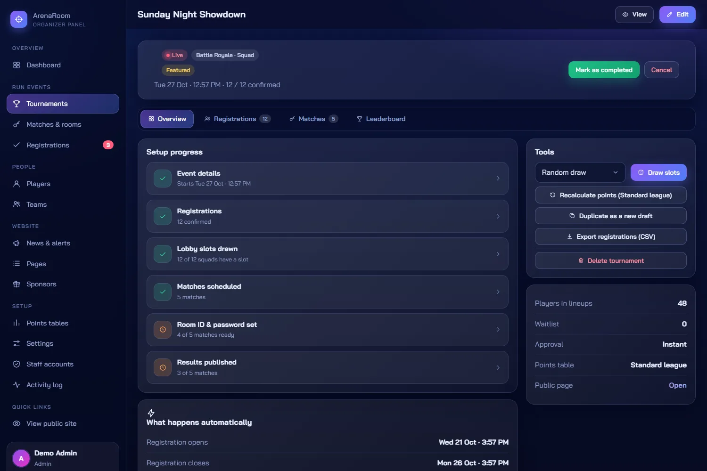Expand the Event details step
Image resolution: width=707 pixels, height=471 pixels.
pyautogui.click(x=328, y=179)
